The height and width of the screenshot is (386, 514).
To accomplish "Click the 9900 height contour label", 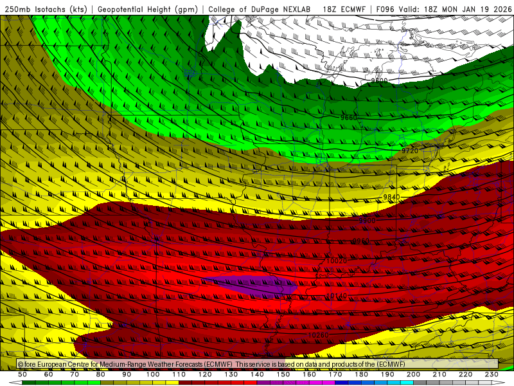I will pos(367,221).
